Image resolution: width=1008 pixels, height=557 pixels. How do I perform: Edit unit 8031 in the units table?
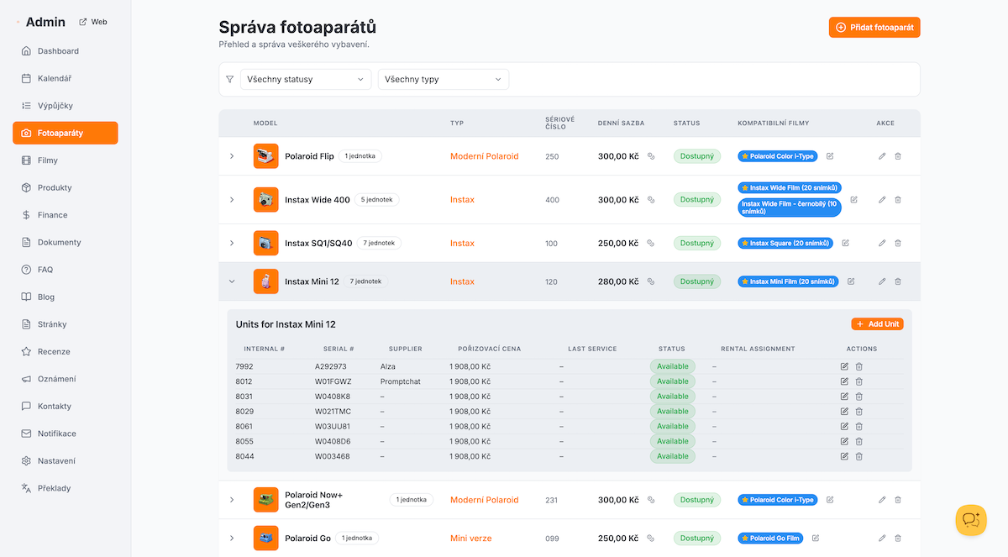844,397
